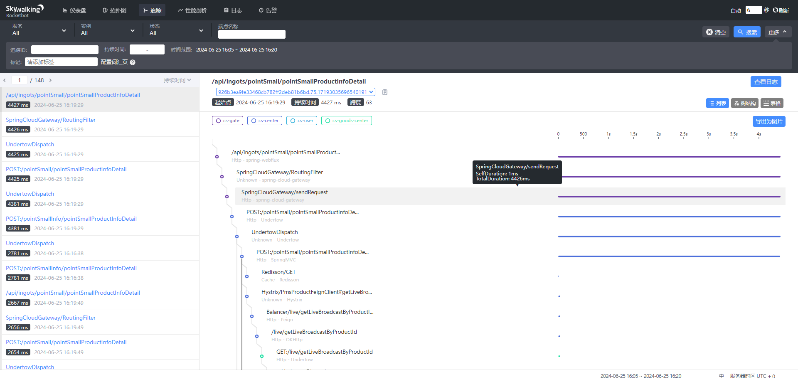Click the help icon next to 配置词汇页
798x382 pixels.
coord(133,62)
